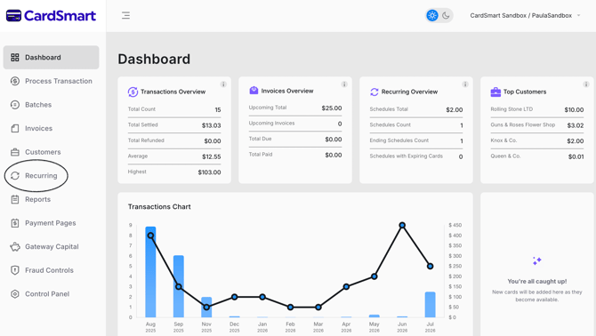
Task: Switch to light mode sun icon
Action: pos(432,16)
